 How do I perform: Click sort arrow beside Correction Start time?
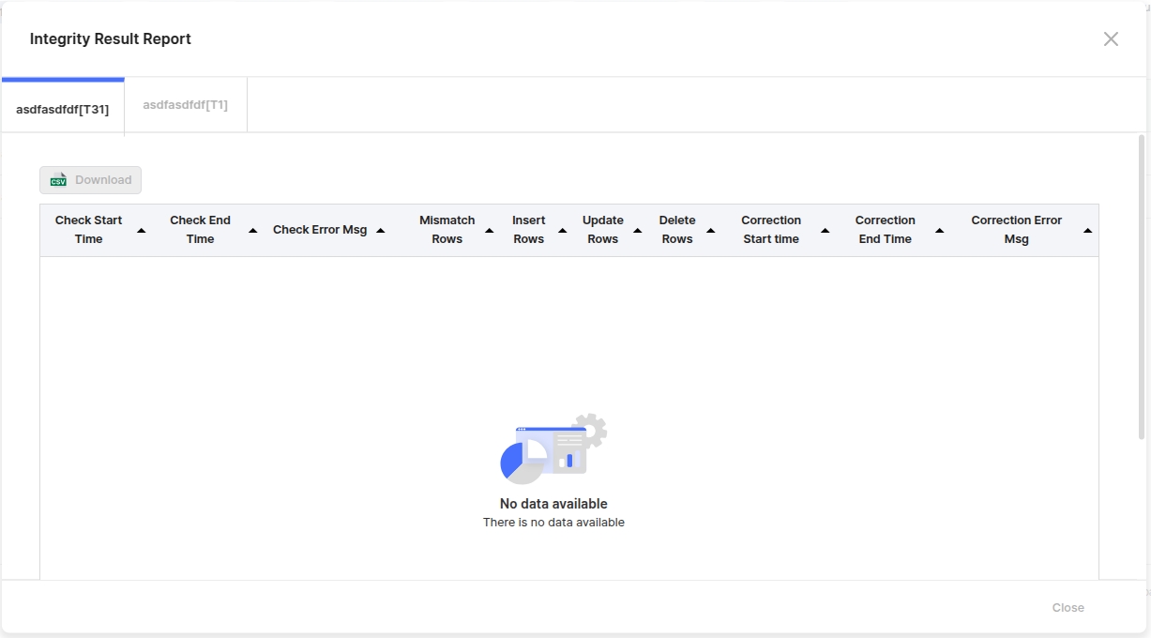click(x=825, y=230)
